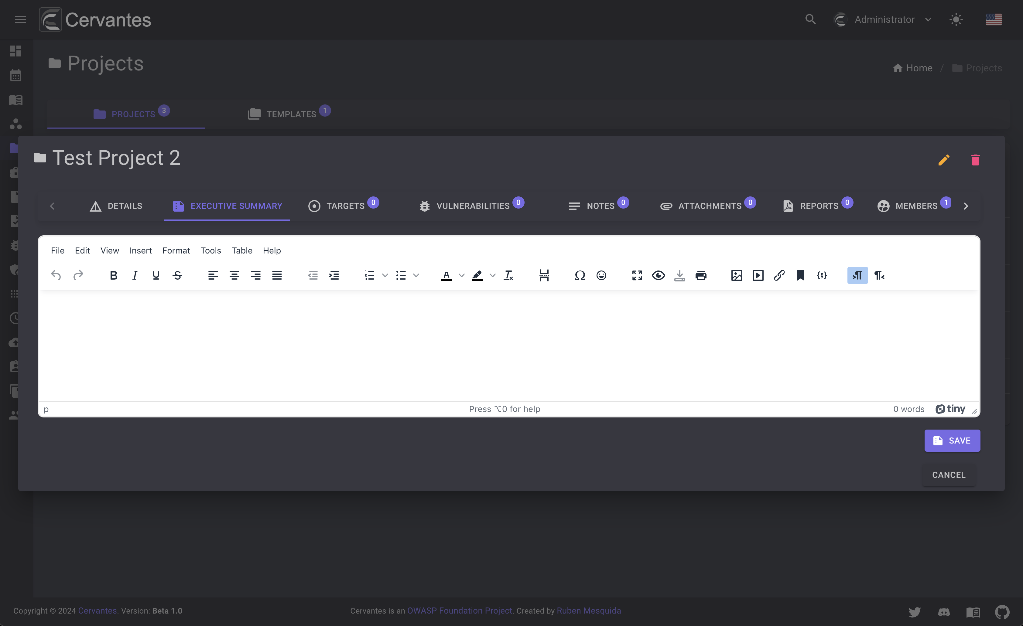Screen dimensions: 1023x626
Task: Switch to the Details tab
Action: [x=116, y=206]
